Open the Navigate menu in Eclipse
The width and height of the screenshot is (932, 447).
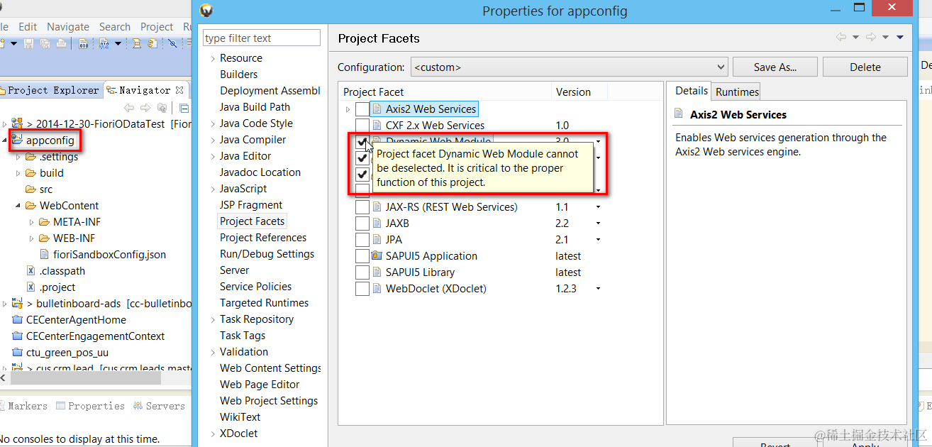[x=68, y=26]
